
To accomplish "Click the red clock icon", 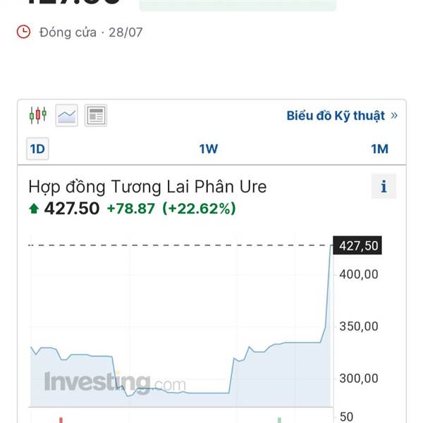I will click(x=23, y=32).
